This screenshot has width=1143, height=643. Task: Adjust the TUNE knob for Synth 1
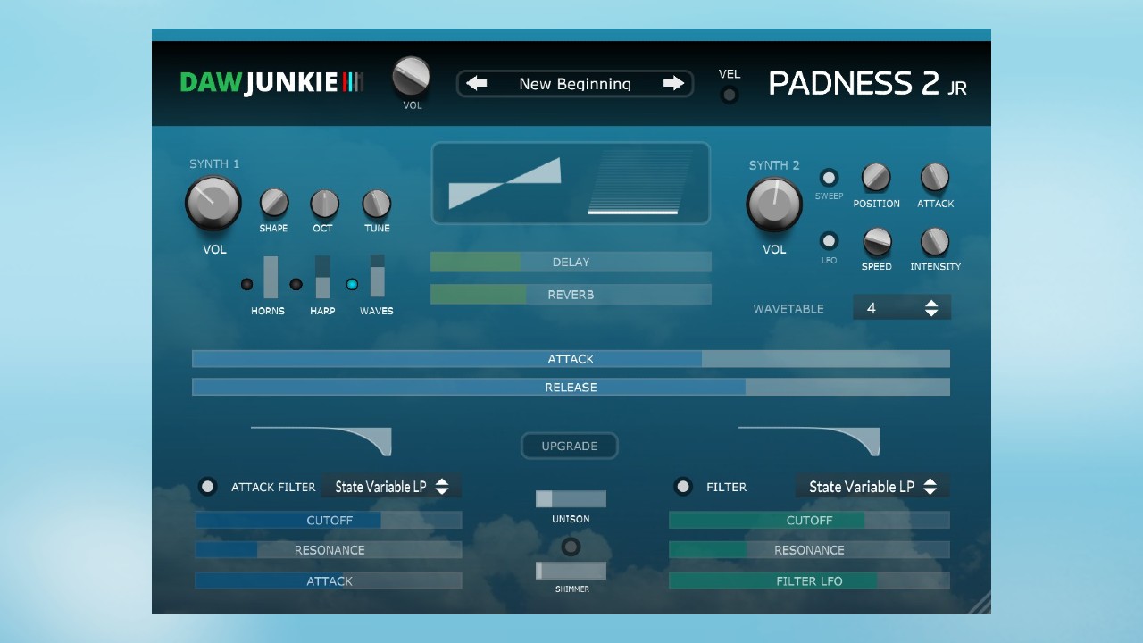click(x=376, y=204)
